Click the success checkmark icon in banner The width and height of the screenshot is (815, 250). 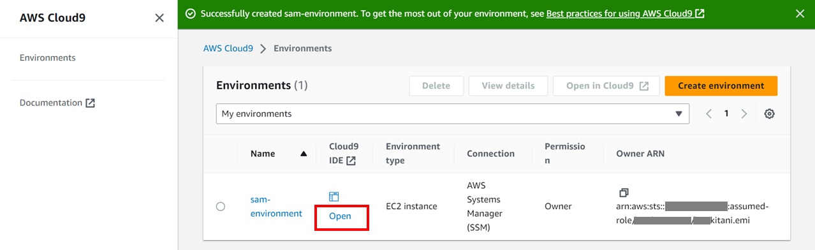pos(191,13)
